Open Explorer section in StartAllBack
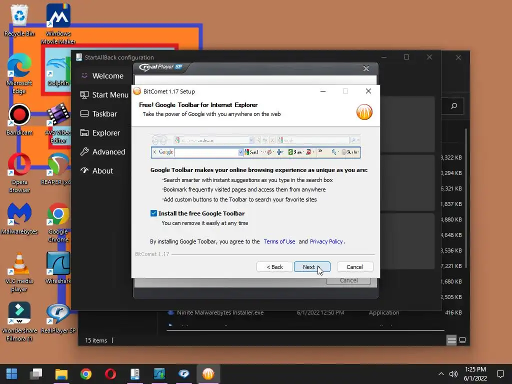Image resolution: width=512 pixels, height=384 pixels. click(x=100, y=132)
